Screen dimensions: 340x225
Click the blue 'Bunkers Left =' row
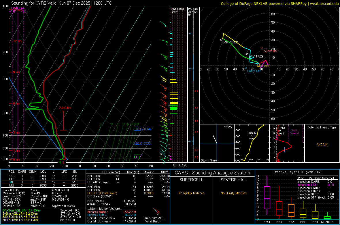(x=112, y=215)
